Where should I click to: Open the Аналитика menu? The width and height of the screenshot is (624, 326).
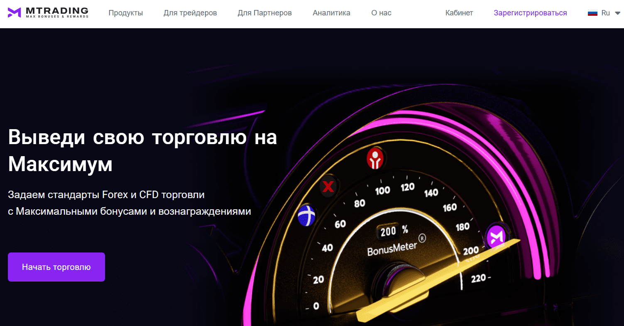tap(331, 13)
